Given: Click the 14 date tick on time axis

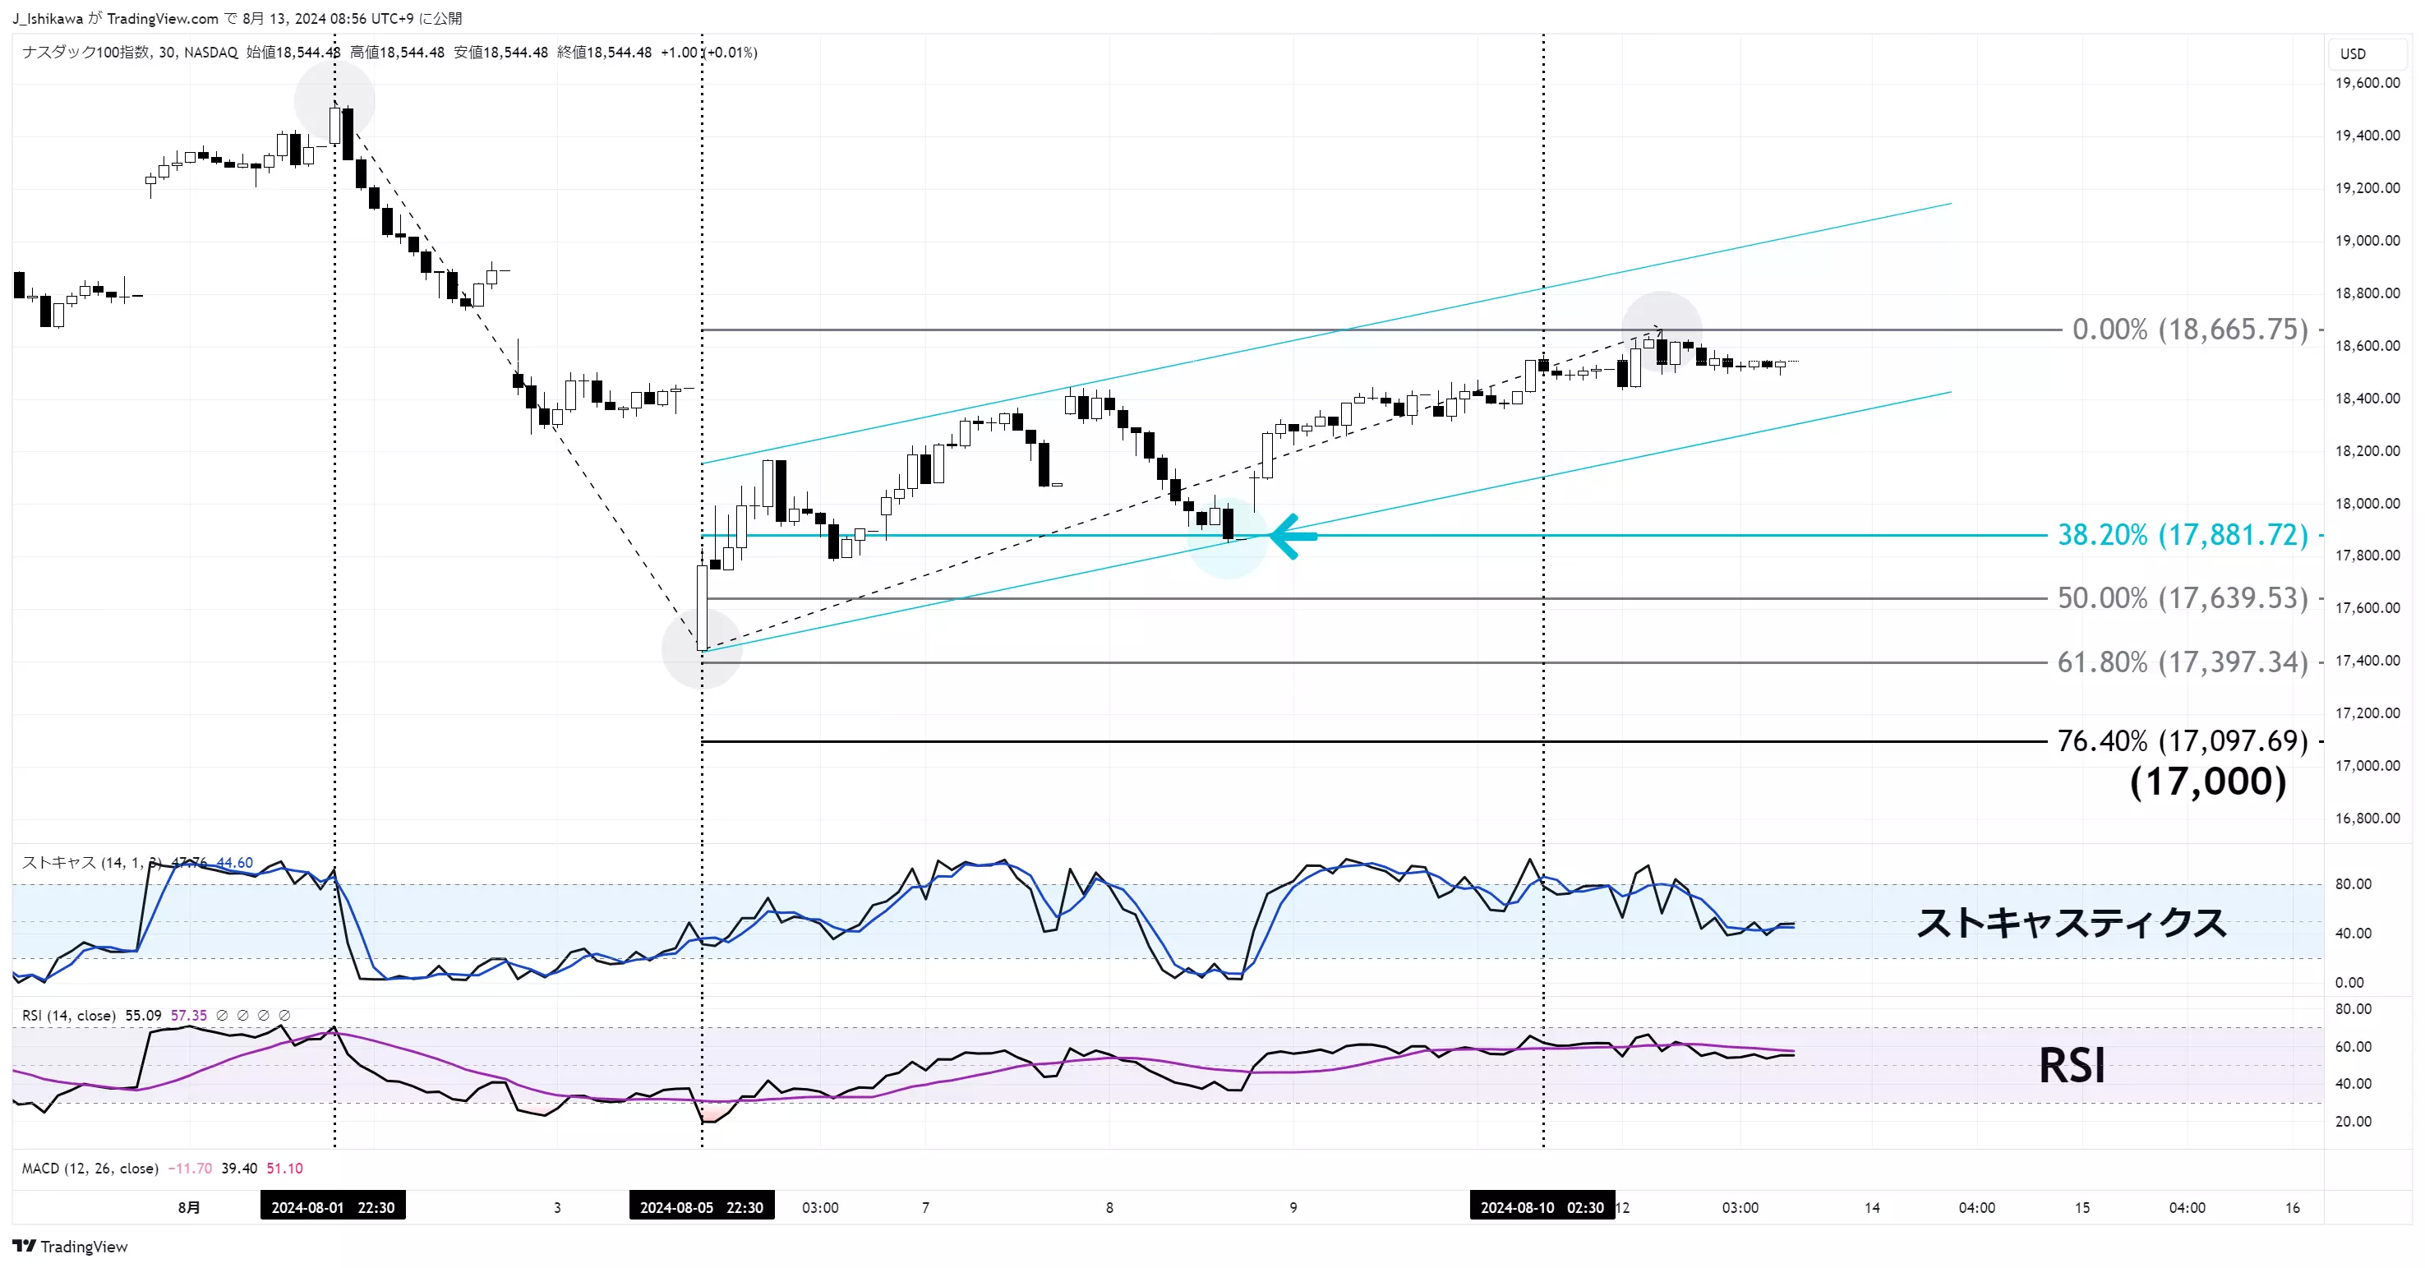Looking at the screenshot, I should 1873,1208.
